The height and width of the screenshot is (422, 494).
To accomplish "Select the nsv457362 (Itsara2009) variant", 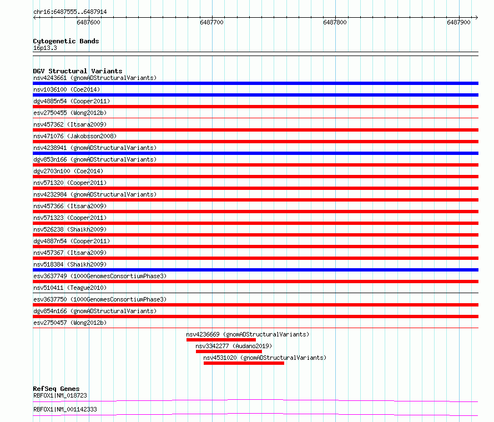I will pos(70,124).
